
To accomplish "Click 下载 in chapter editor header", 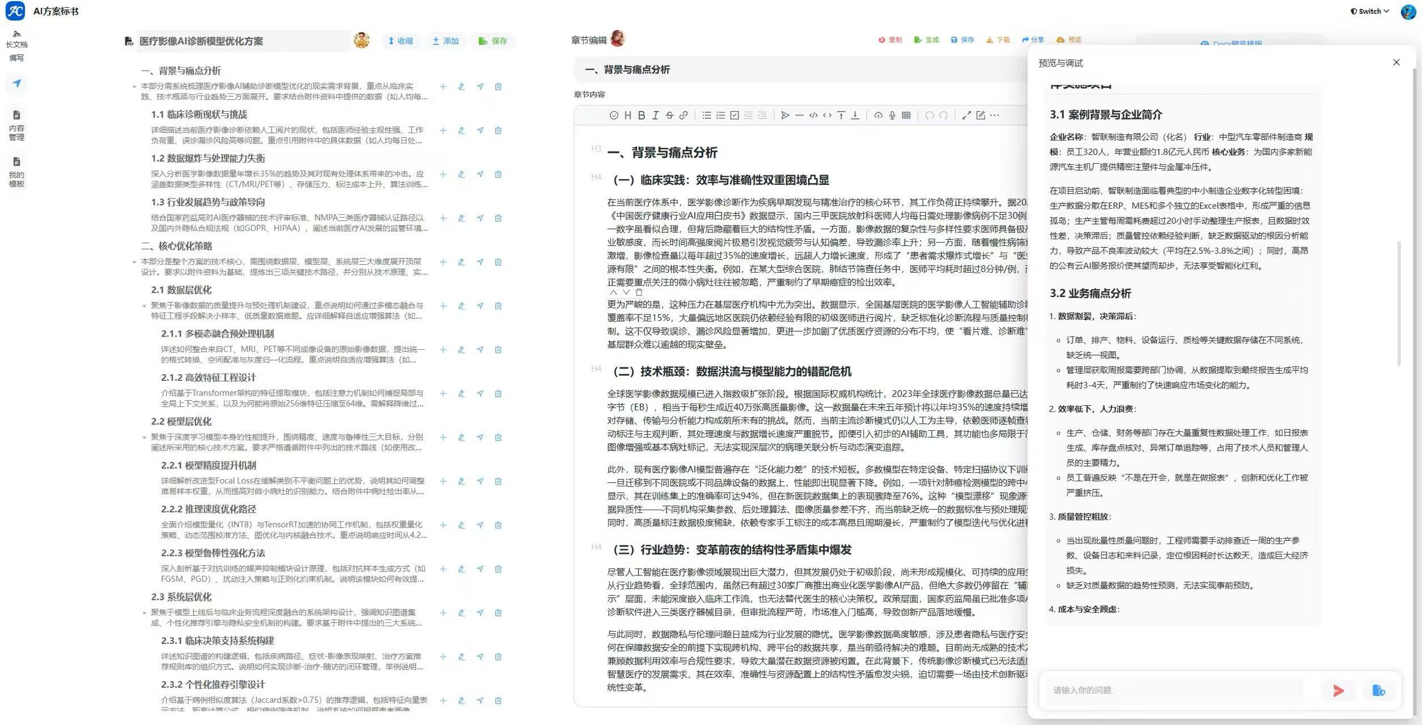I will pyautogui.click(x=997, y=40).
